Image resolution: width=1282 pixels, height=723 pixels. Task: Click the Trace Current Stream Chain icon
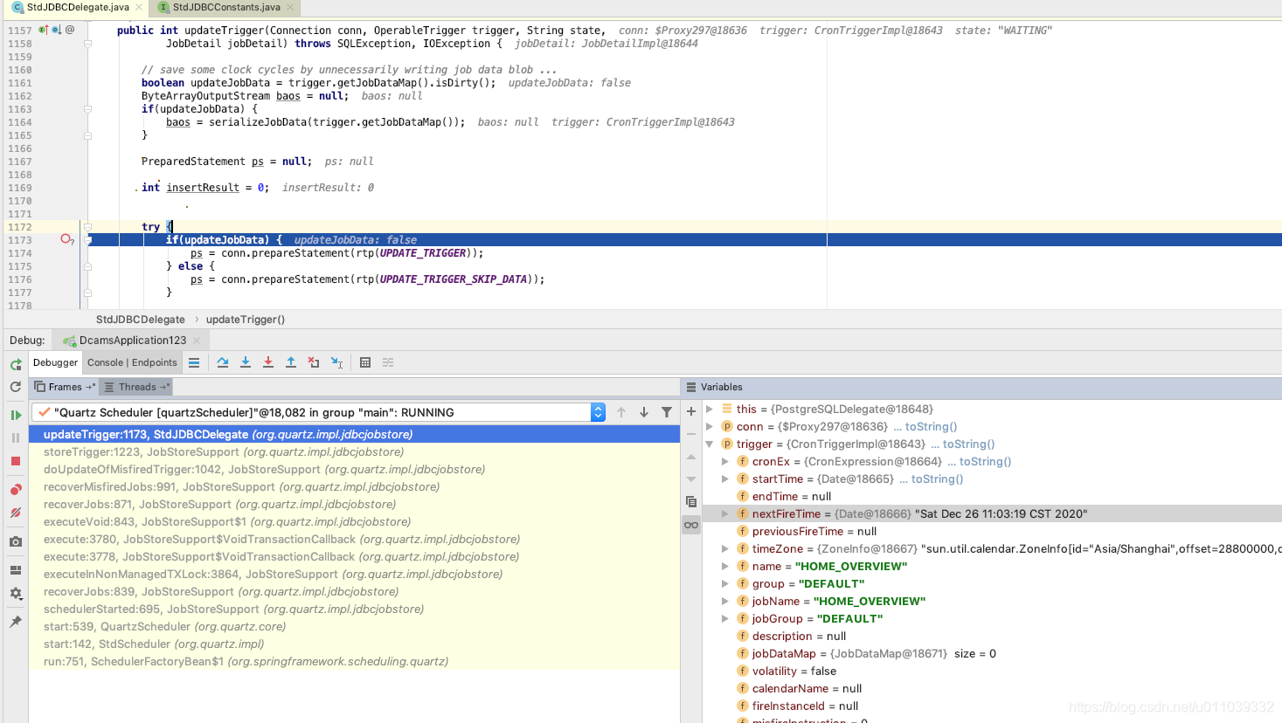(388, 362)
